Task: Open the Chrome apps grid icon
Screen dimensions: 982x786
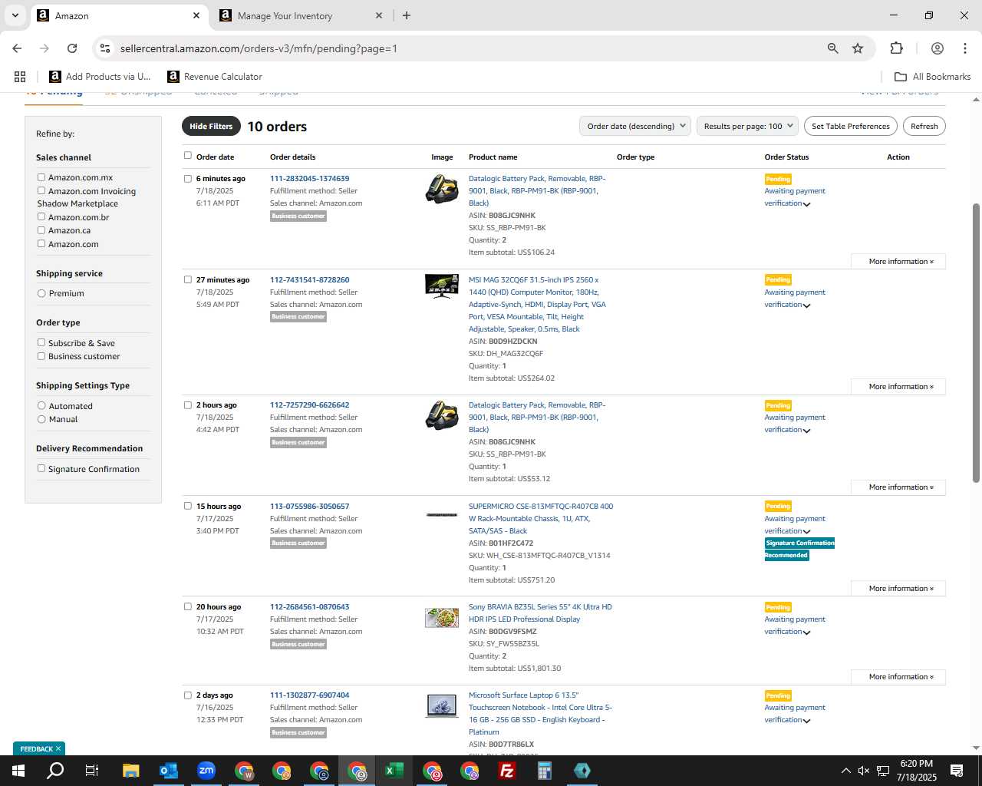Action: click(x=20, y=77)
